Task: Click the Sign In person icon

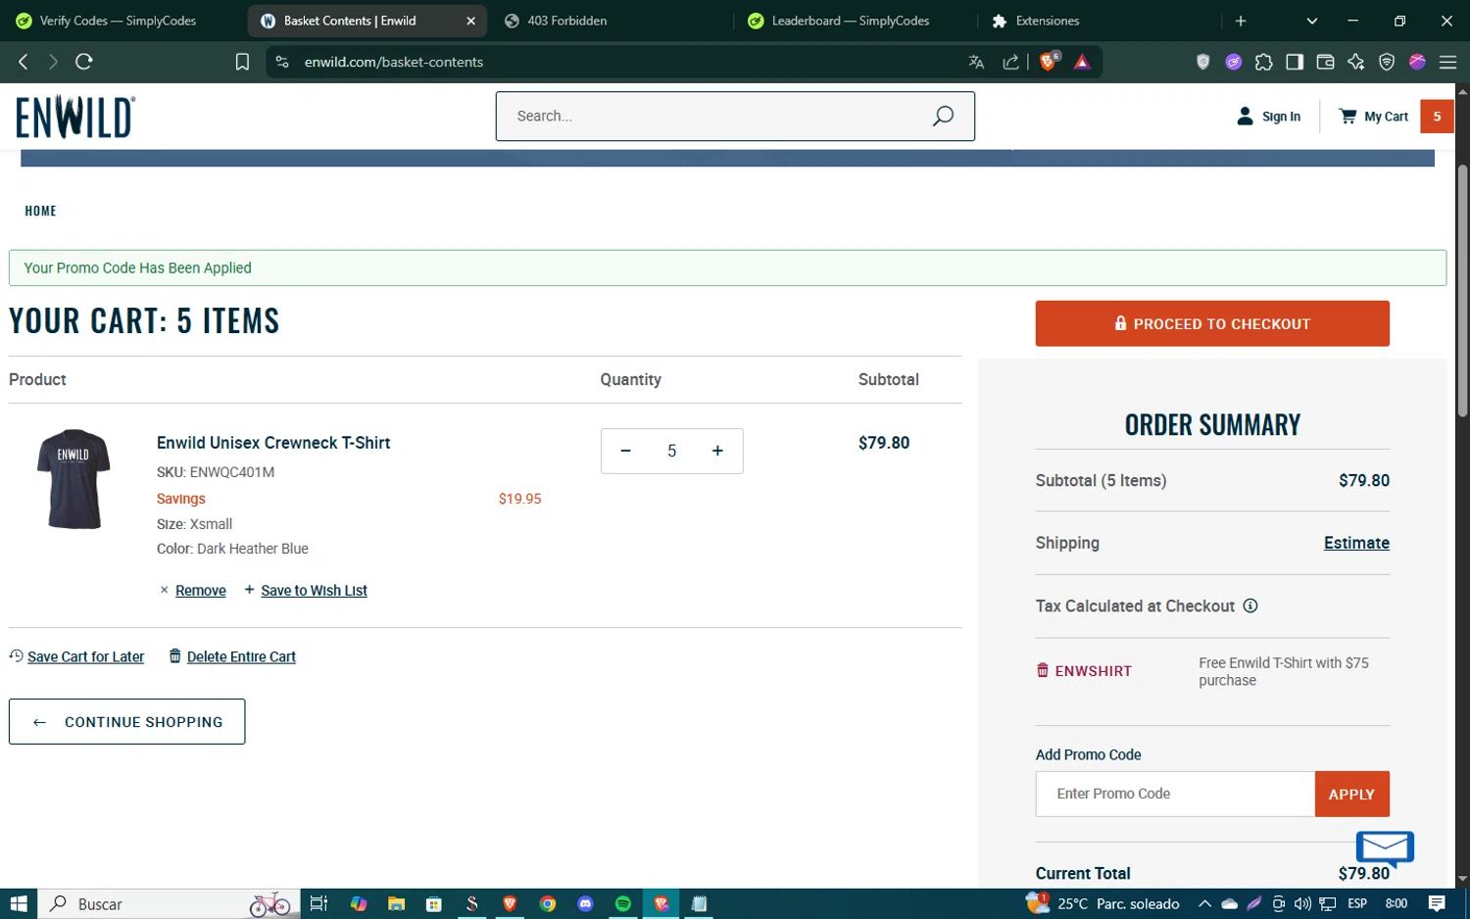Action: (x=1245, y=116)
